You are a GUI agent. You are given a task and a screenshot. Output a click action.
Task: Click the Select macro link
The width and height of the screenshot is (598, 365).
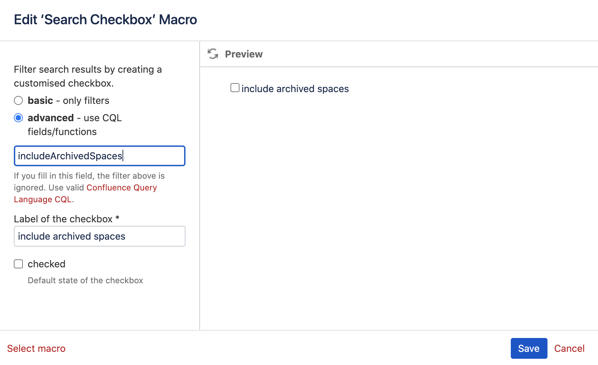pos(36,348)
